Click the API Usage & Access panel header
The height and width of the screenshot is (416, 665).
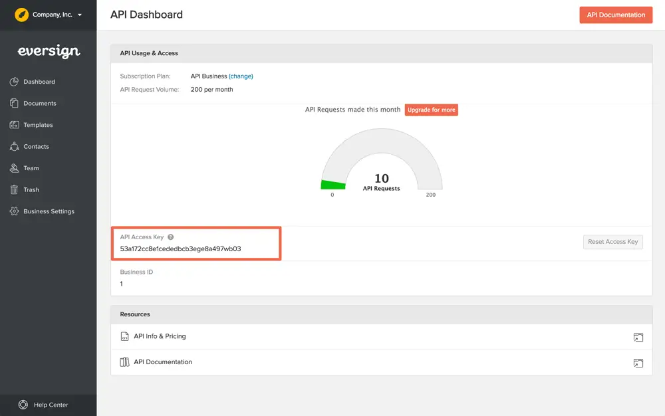pos(381,53)
